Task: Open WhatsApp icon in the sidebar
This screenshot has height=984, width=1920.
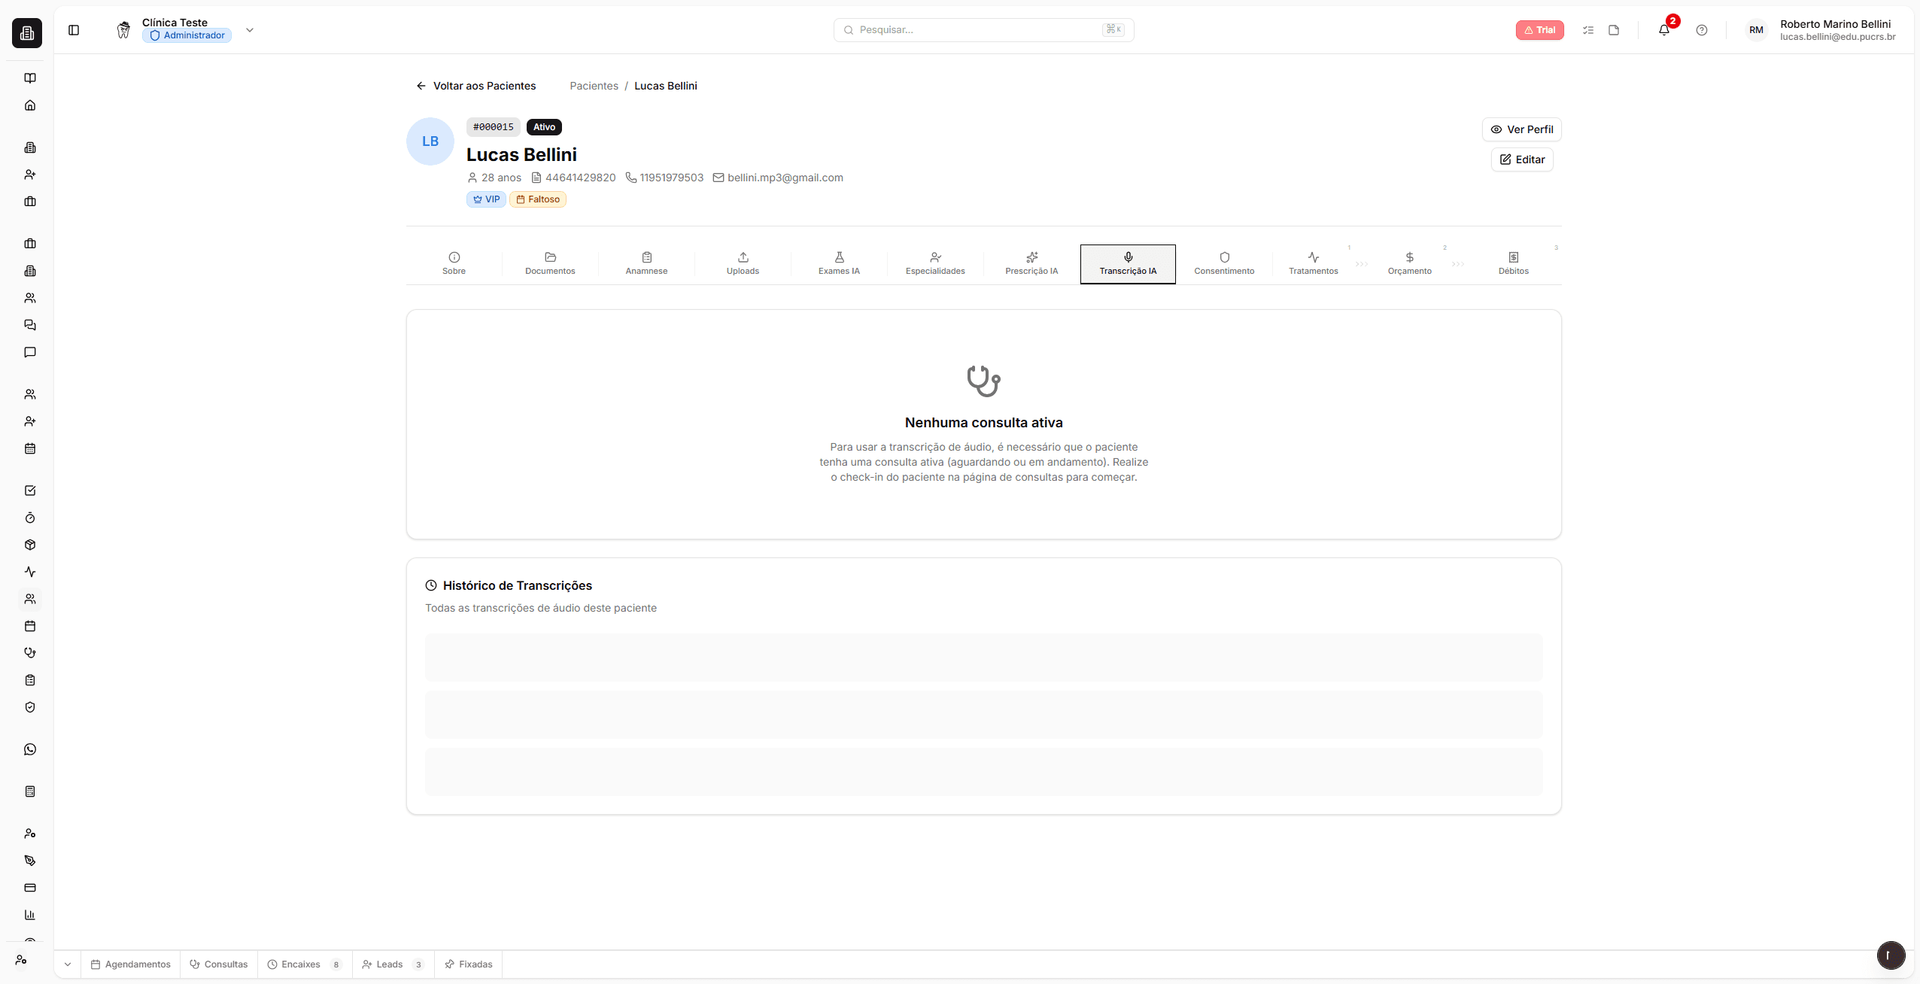Action: (x=30, y=749)
